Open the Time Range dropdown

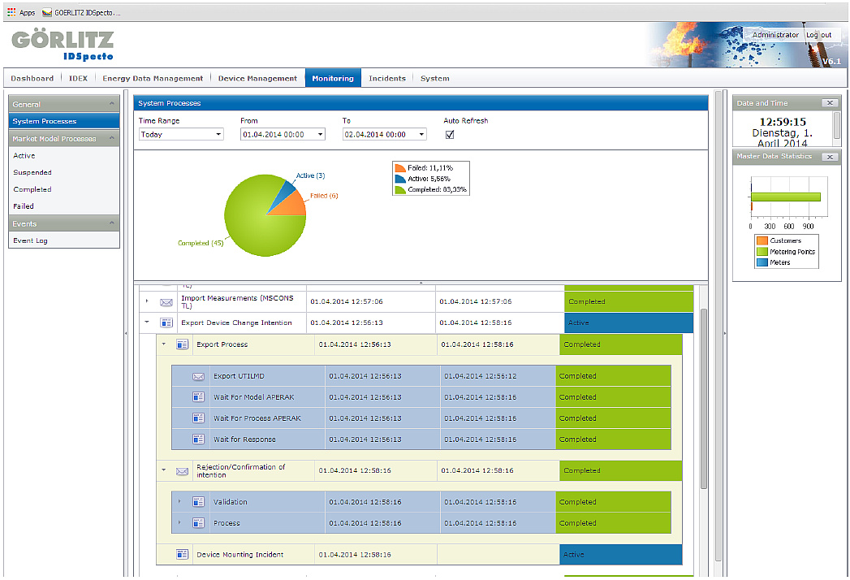180,135
